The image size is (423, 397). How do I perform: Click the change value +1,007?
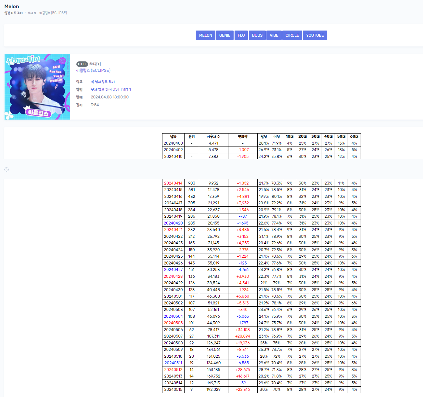(x=243, y=150)
